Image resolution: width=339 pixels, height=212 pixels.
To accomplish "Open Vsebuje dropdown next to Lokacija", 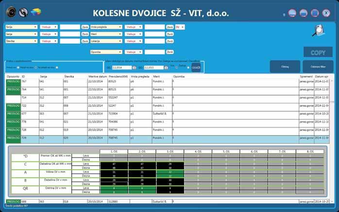I will click(x=134, y=41).
